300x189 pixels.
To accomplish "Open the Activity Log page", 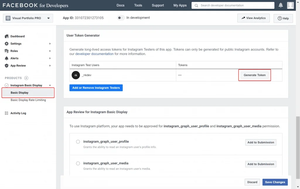I will [x=18, y=113].
